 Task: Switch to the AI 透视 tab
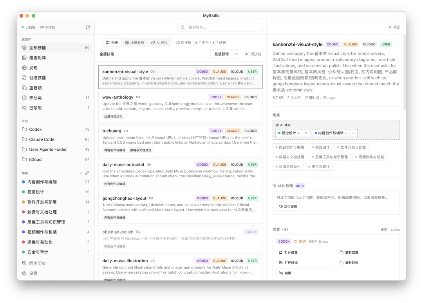(x=159, y=43)
